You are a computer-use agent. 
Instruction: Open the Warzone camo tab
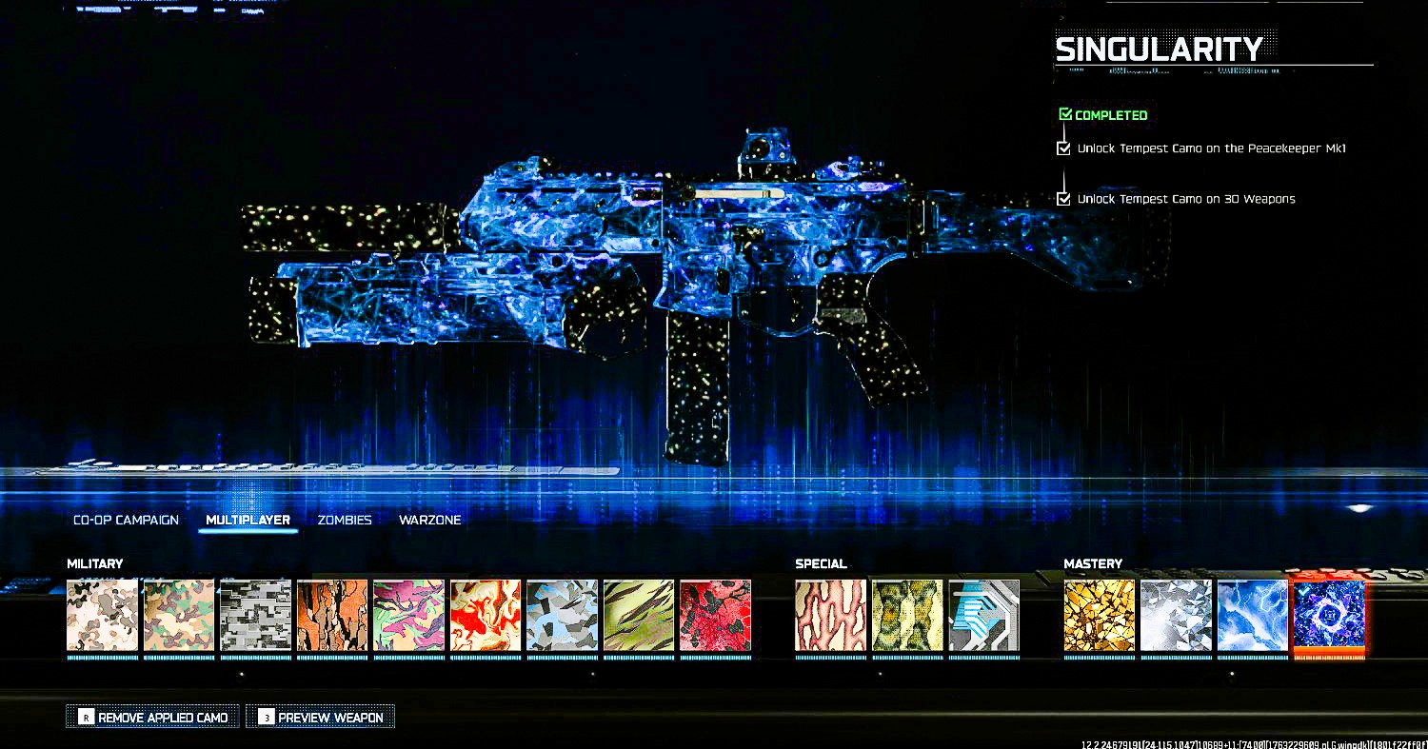pyautogui.click(x=430, y=520)
